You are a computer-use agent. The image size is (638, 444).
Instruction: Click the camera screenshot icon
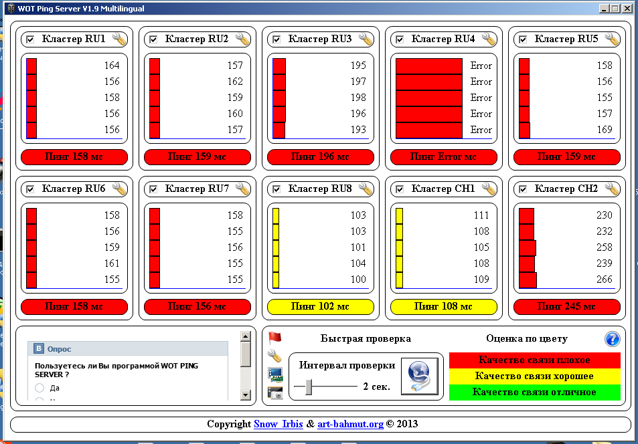click(x=275, y=393)
